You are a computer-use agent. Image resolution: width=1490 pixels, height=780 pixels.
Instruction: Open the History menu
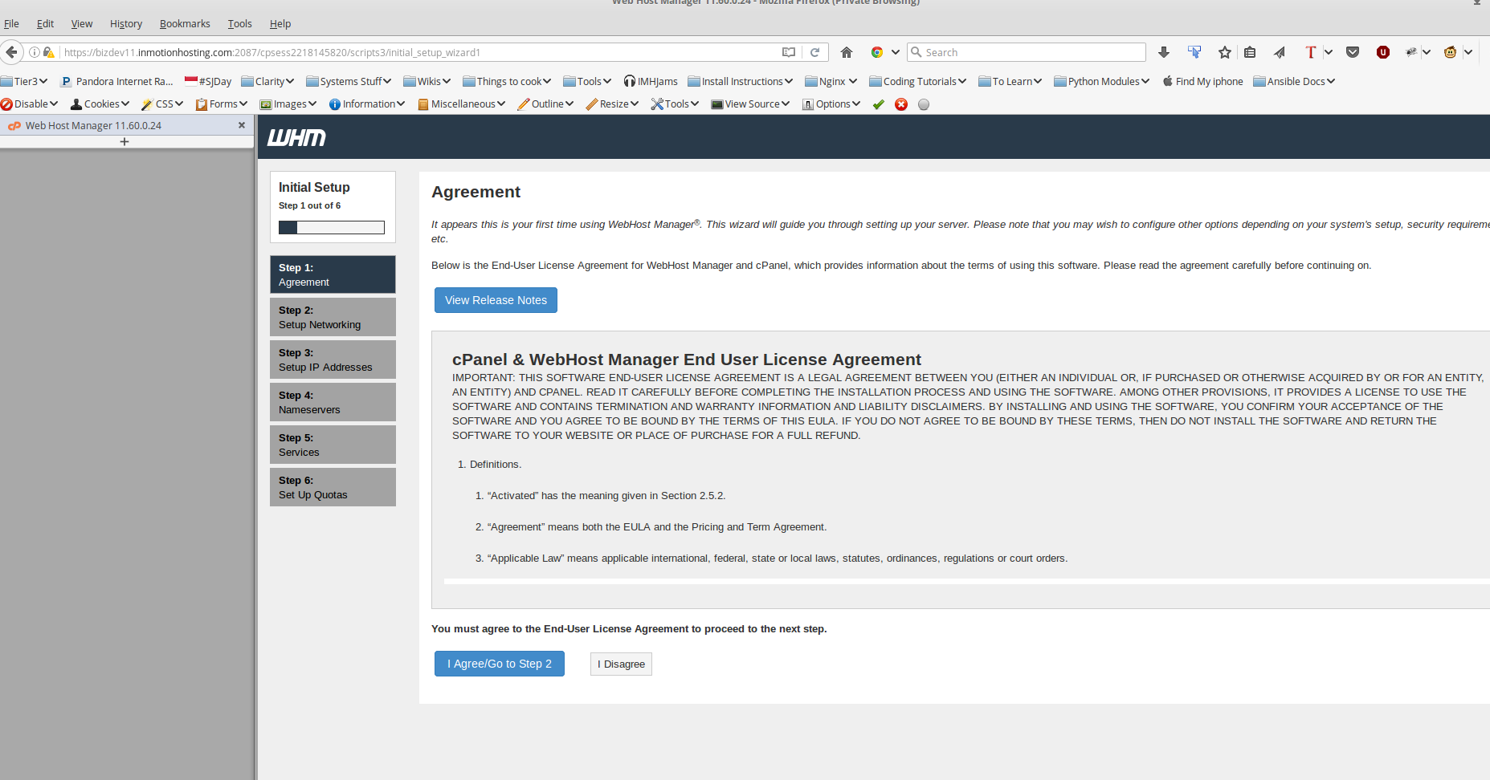pyautogui.click(x=126, y=24)
